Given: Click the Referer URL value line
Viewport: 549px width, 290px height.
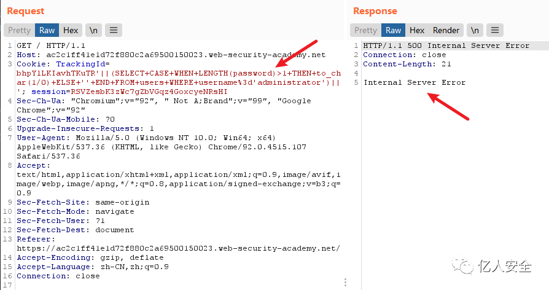Looking at the screenshot, I should coord(178,248).
